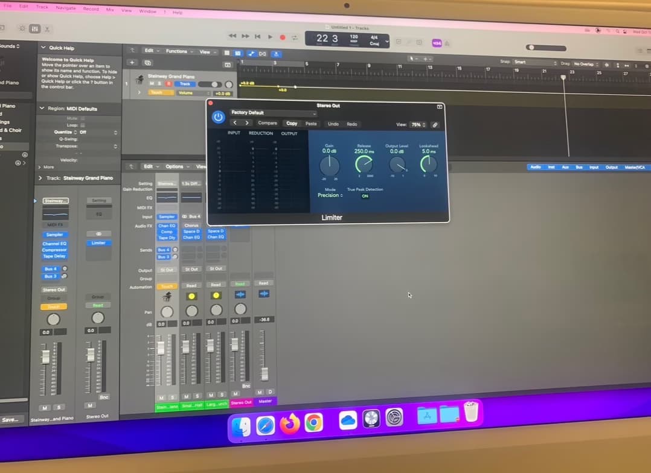Click the Limiter plugin link icon
This screenshot has width=651, height=473.
click(x=435, y=125)
